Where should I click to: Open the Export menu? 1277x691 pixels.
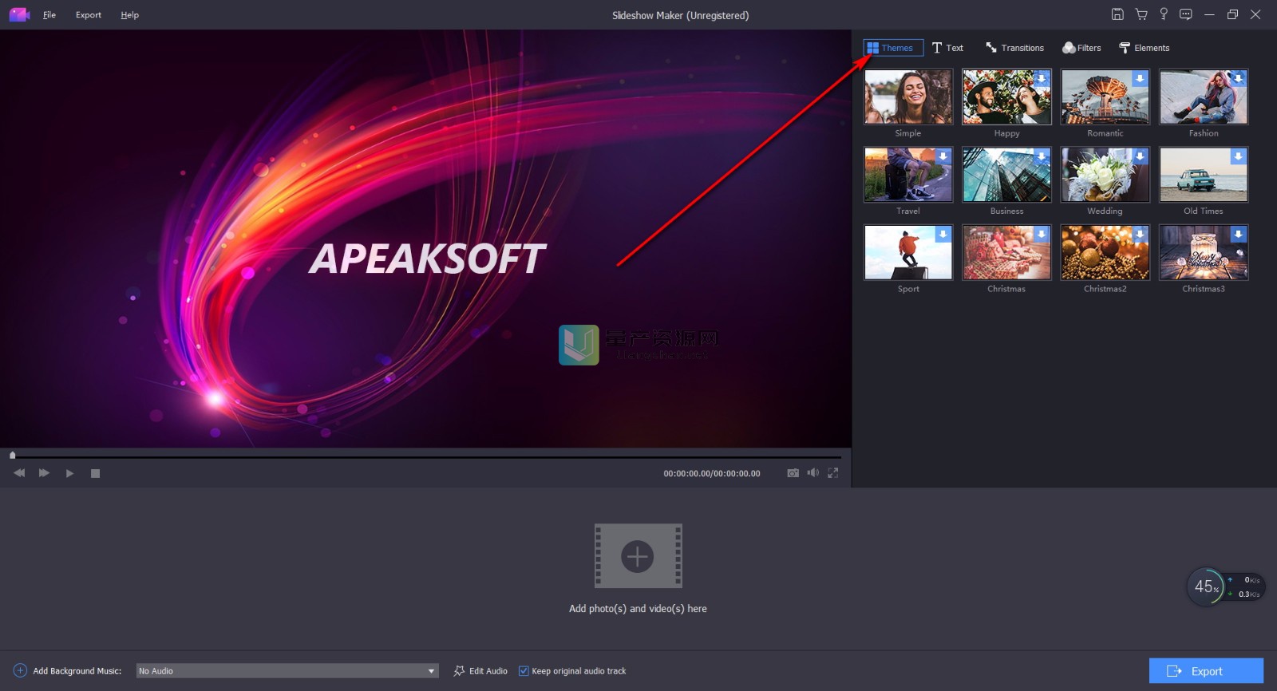click(89, 15)
